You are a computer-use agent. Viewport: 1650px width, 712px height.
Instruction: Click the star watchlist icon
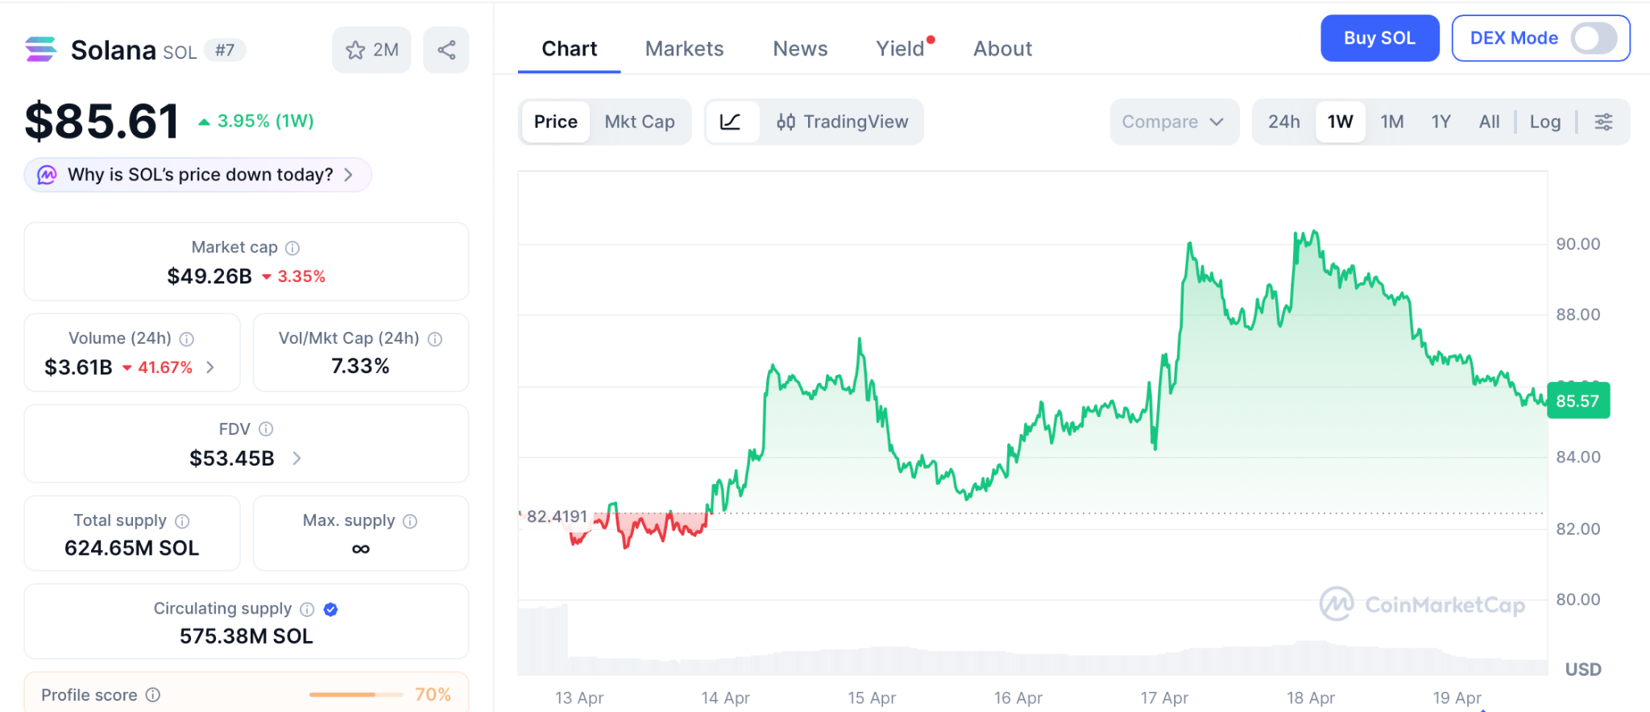tap(355, 50)
